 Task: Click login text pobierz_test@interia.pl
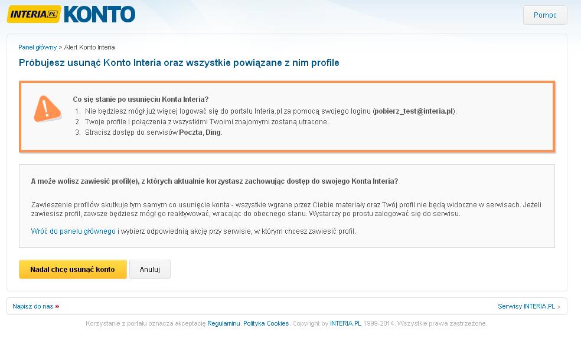coord(413,111)
